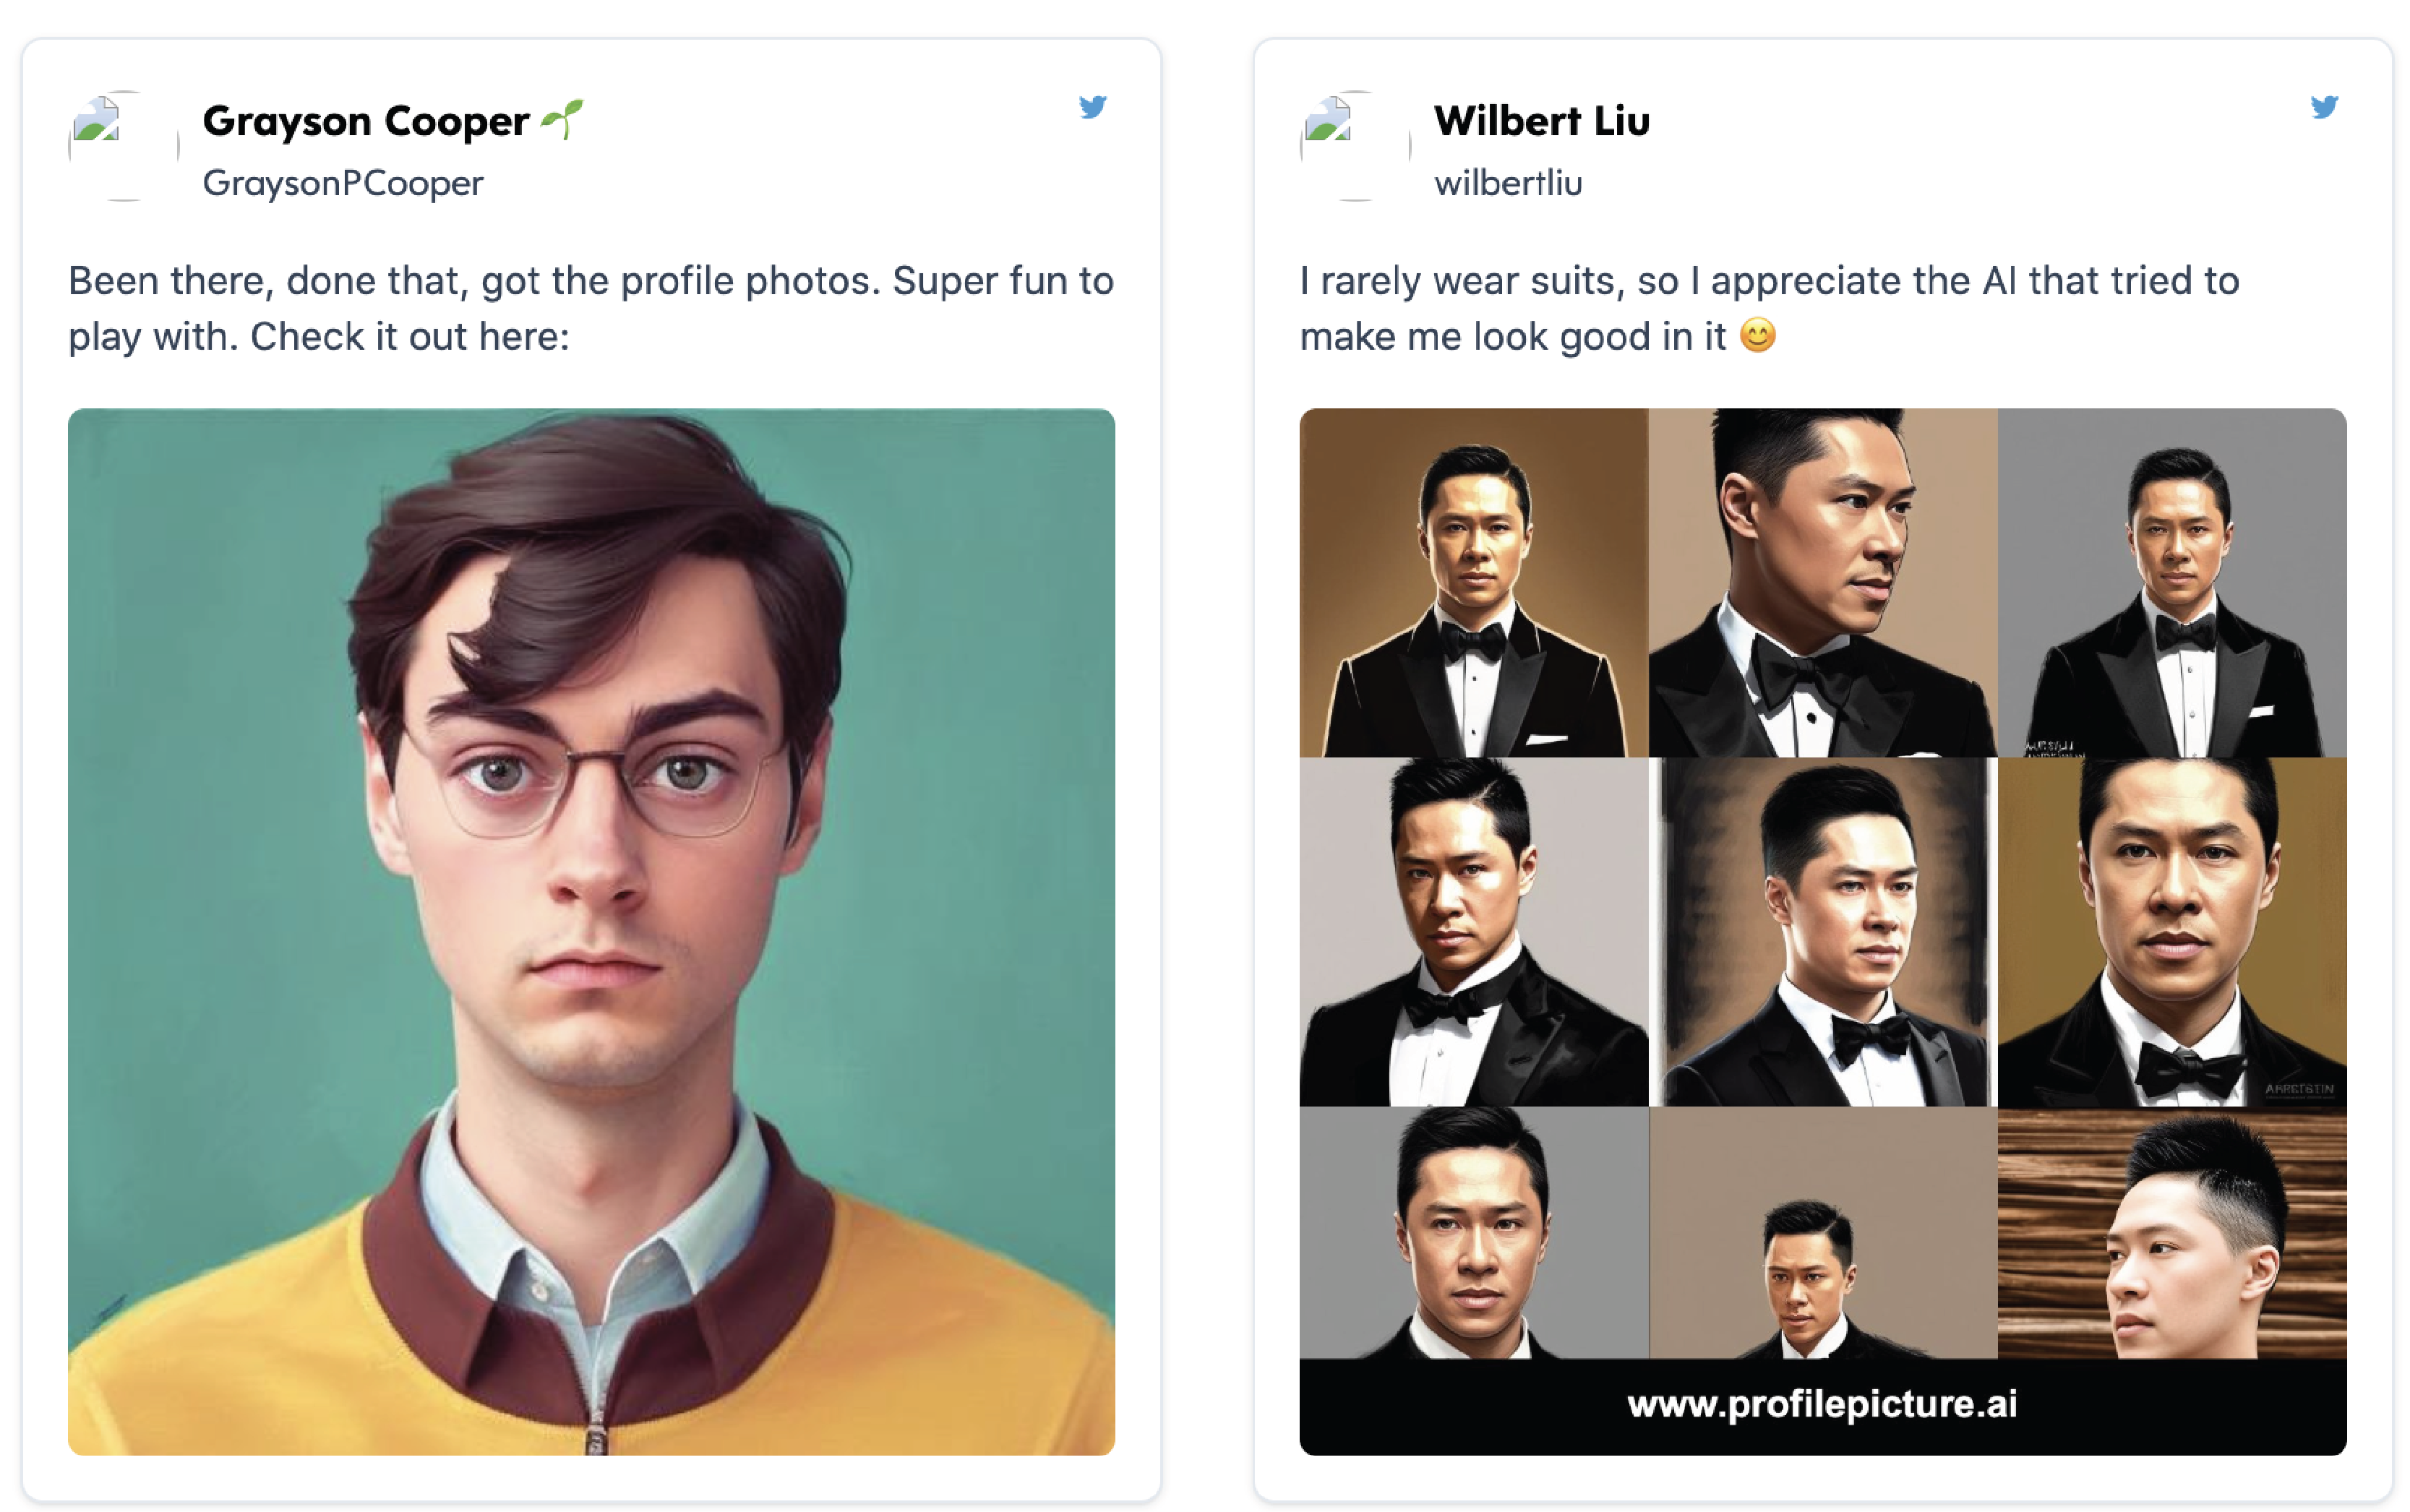The height and width of the screenshot is (1512, 2410).
Task: Open the GraysonPCooper handle
Action: pyautogui.click(x=343, y=183)
